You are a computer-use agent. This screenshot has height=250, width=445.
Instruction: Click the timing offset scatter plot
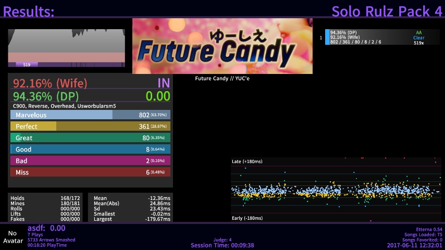(336, 190)
